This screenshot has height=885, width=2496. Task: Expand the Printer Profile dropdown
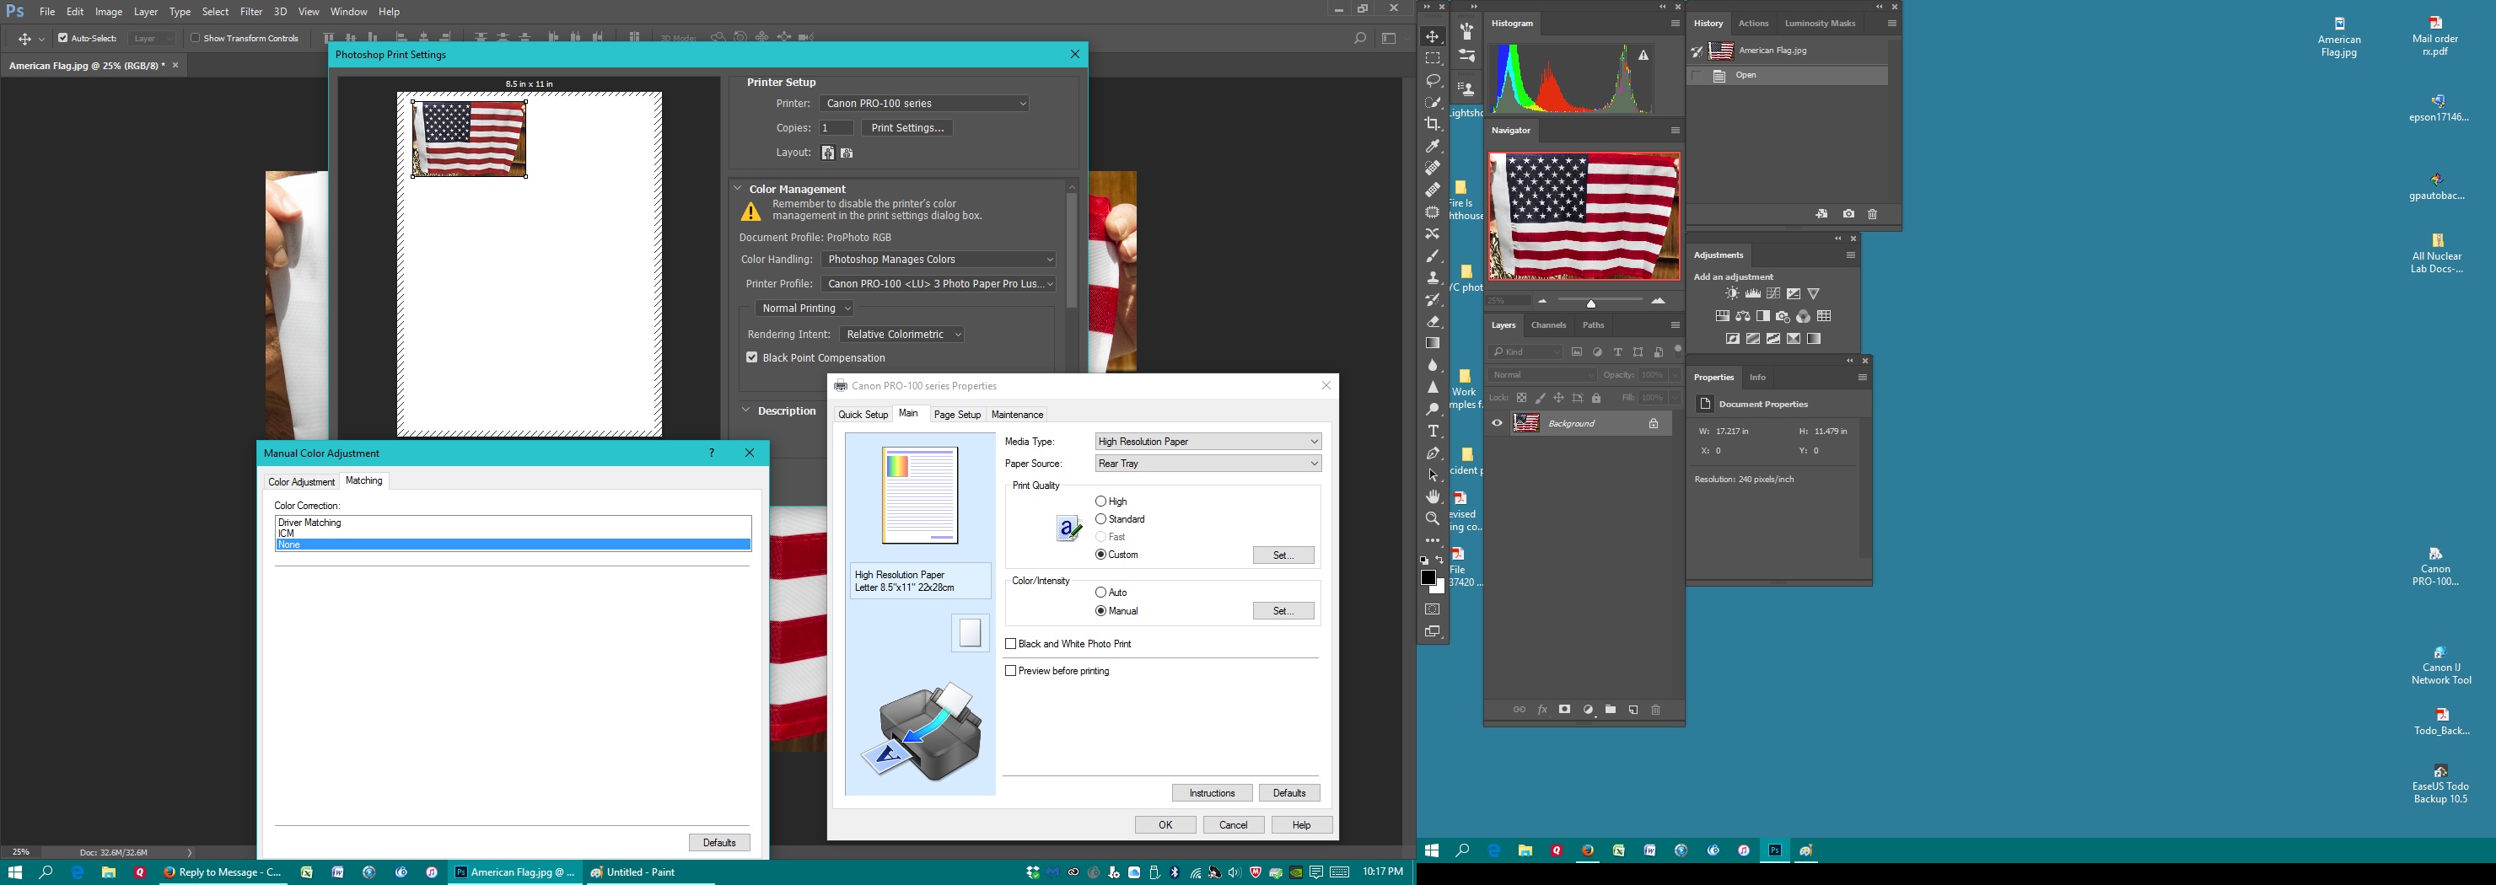(x=937, y=284)
